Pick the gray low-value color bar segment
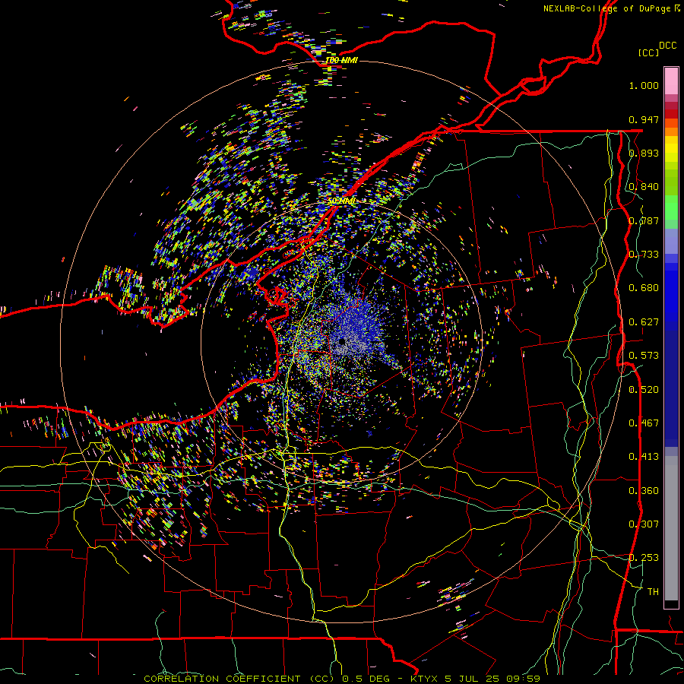Screen dimensions: 684x684 671,528
